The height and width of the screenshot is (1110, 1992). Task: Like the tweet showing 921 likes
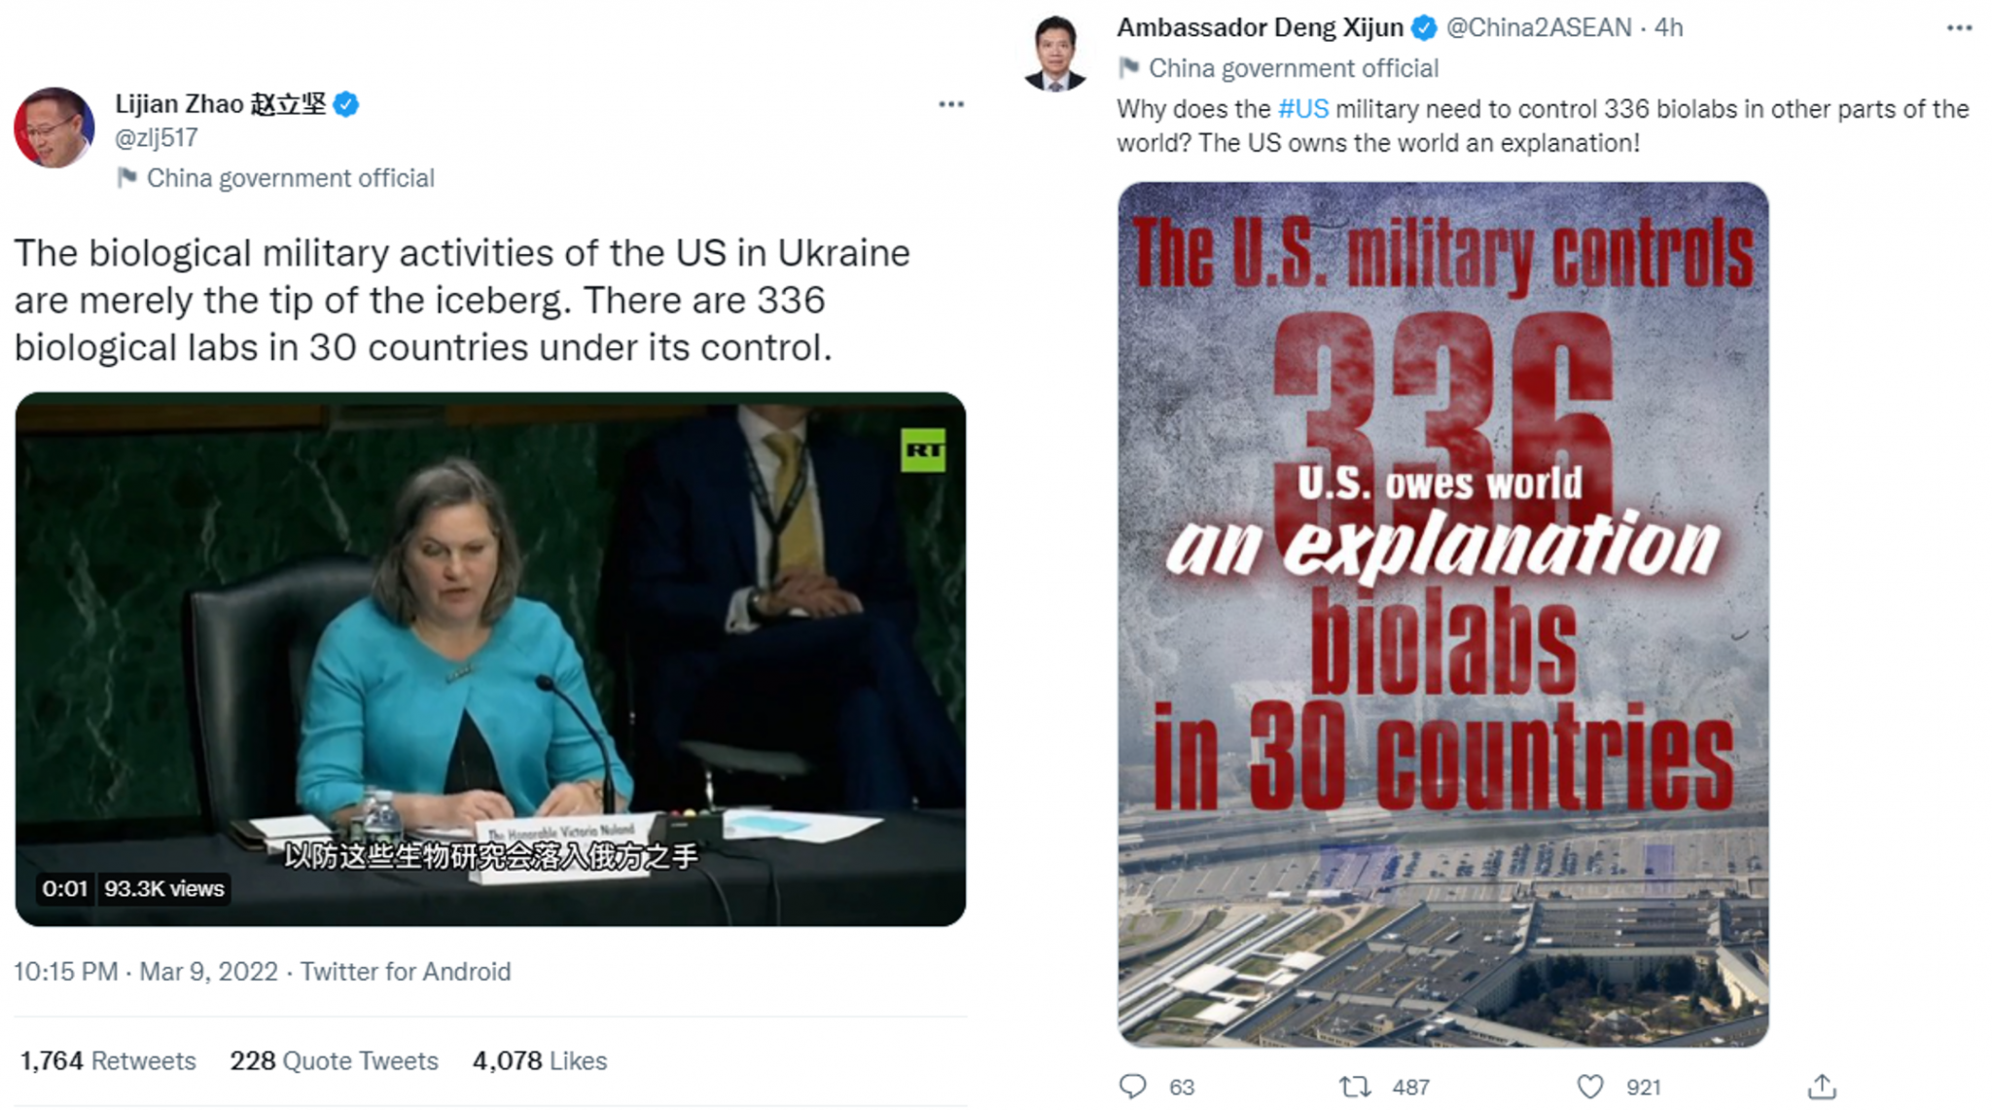click(1589, 1086)
